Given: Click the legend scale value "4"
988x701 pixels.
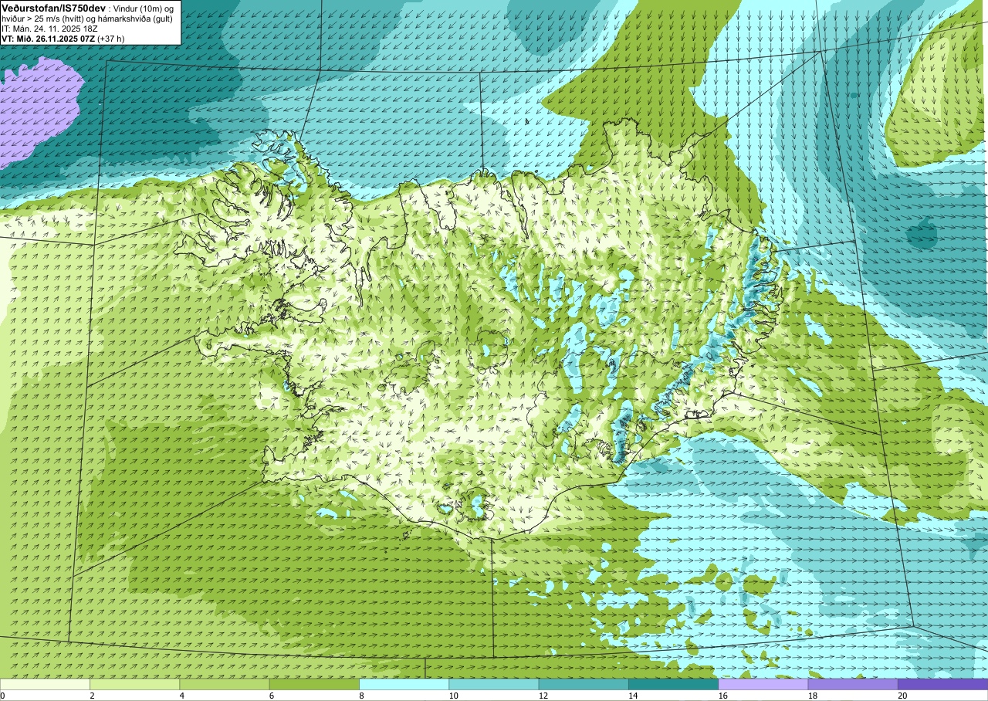Looking at the screenshot, I should (182, 696).
